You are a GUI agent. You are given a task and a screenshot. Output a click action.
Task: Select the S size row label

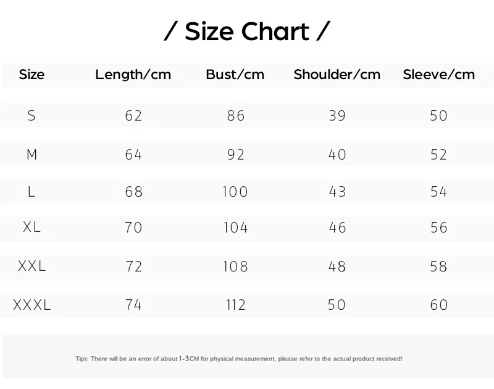tap(31, 116)
